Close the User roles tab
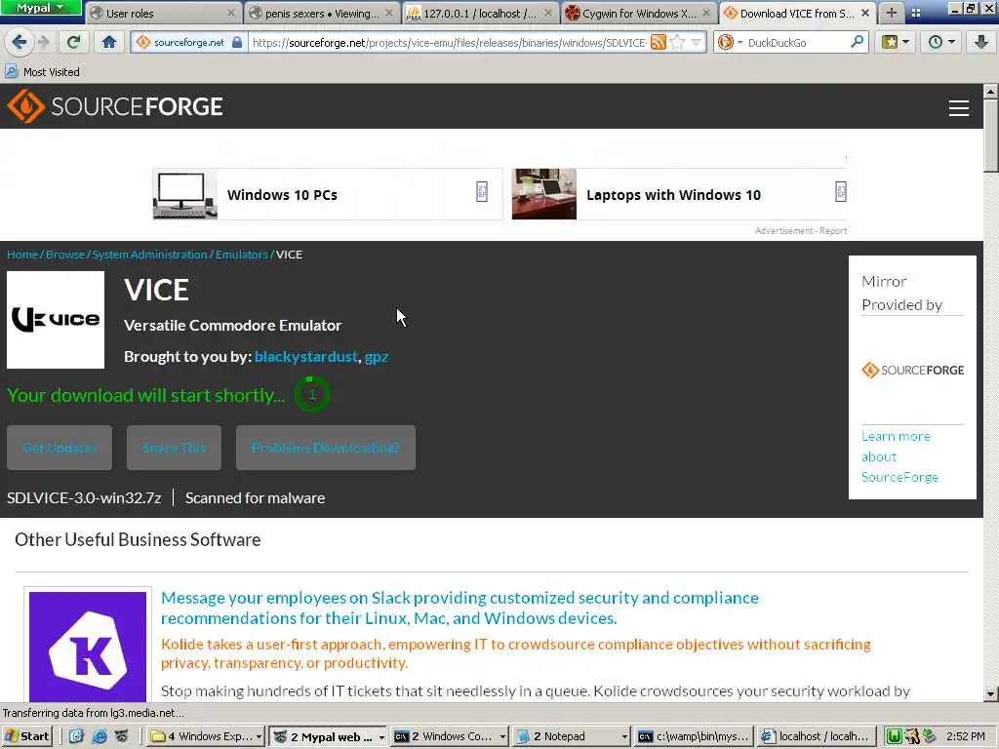Image resolution: width=999 pixels, height=749 pixels. coord(230,13)
